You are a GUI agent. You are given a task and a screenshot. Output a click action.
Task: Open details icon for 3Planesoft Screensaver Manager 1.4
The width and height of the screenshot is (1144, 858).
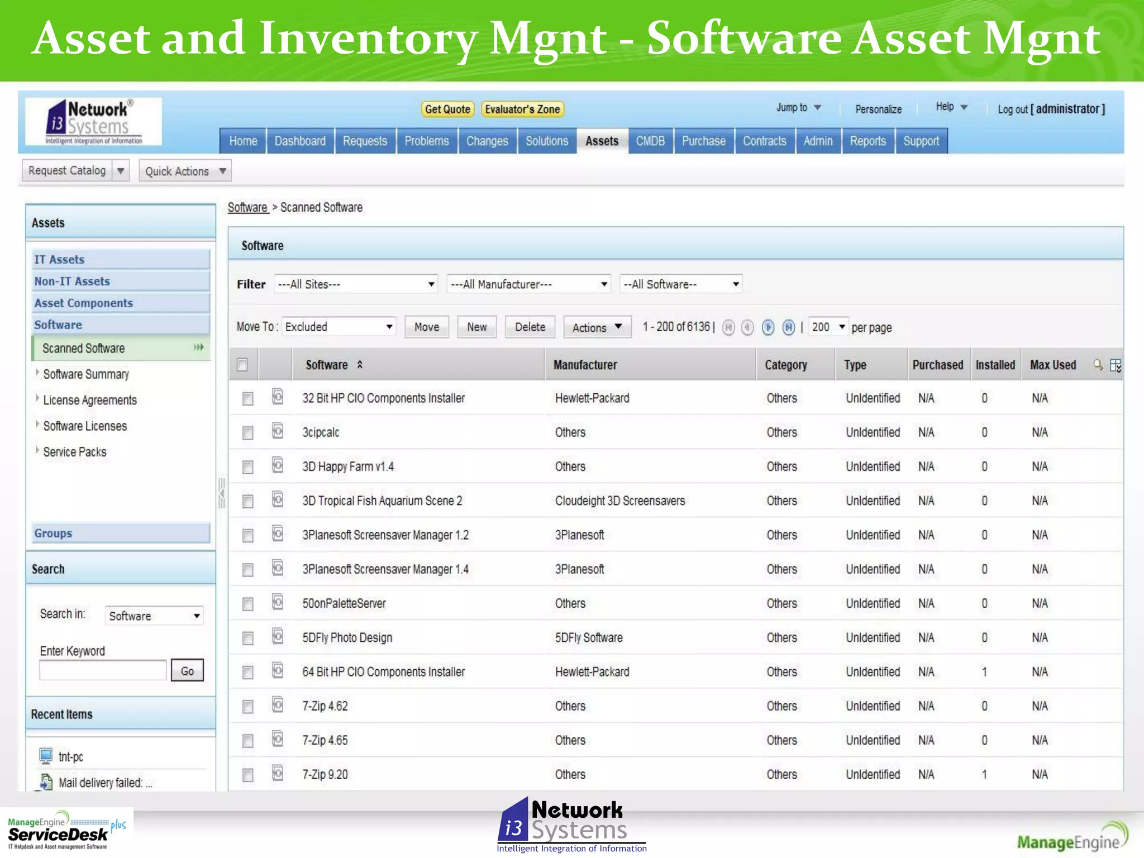click(x=278, y=568)
